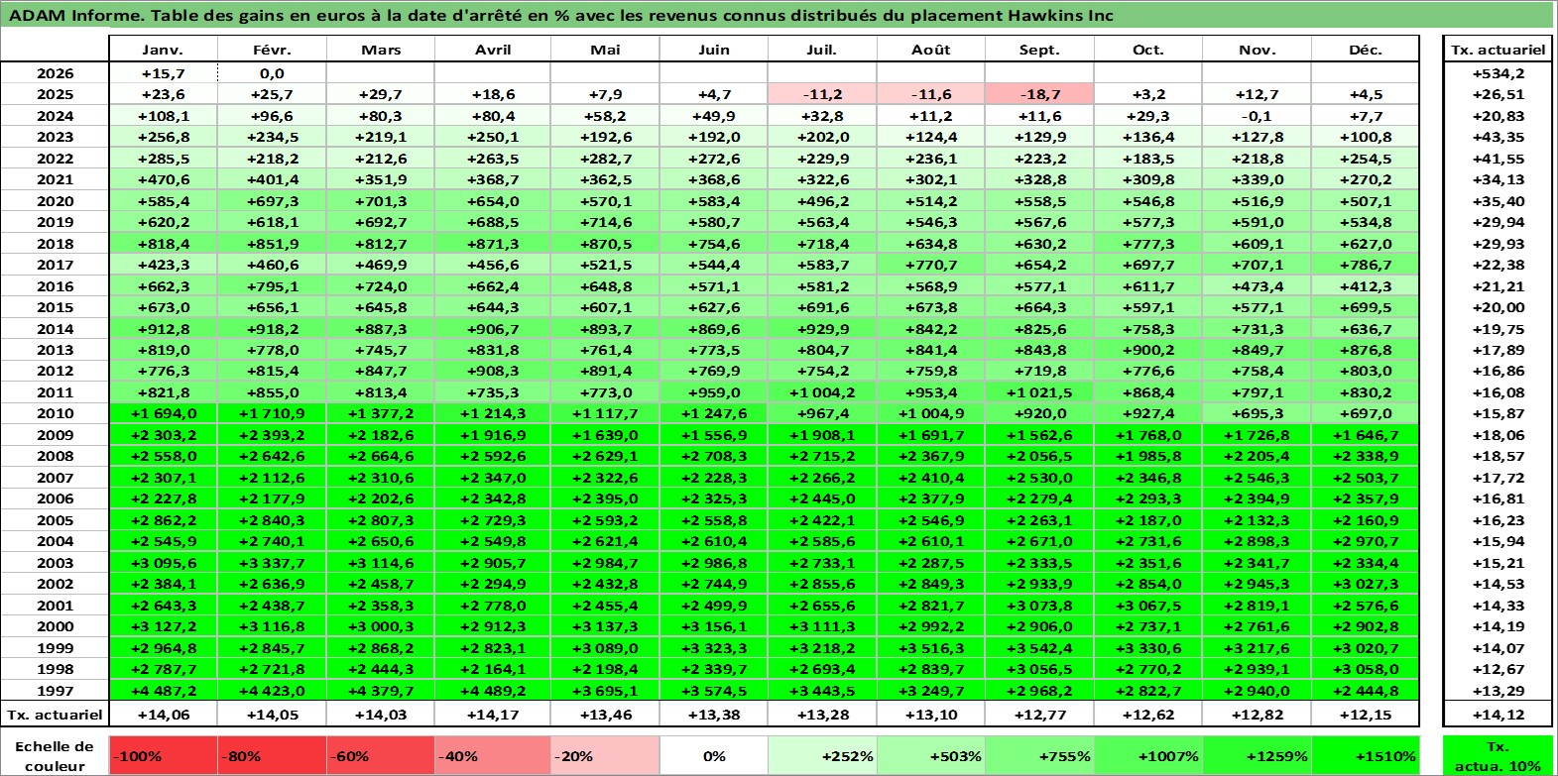Screen dimensions: 1558x776
Task: Select the -40% color scale swatch
Action: point(493,755)
